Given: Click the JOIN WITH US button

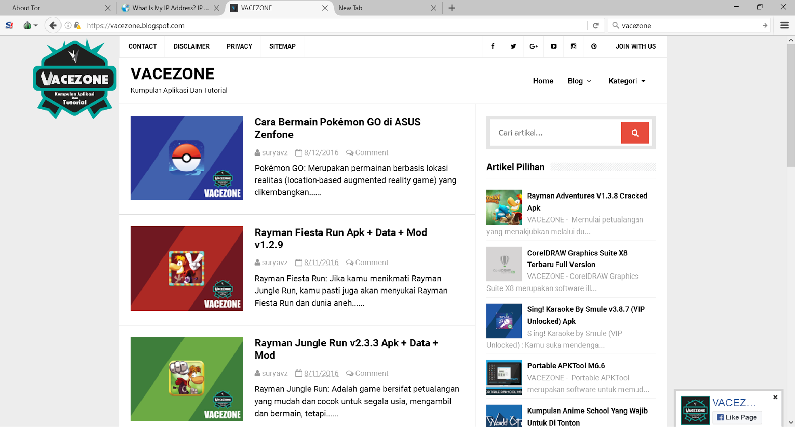Looking at the screenshot, I should click(636, 46).
